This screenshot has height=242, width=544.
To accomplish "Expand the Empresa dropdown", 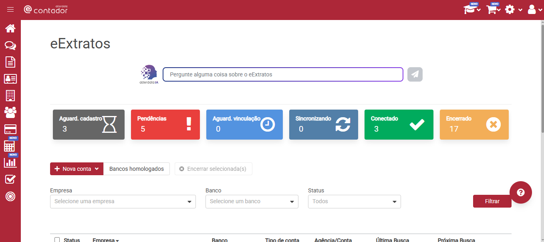I will point(123,202).
